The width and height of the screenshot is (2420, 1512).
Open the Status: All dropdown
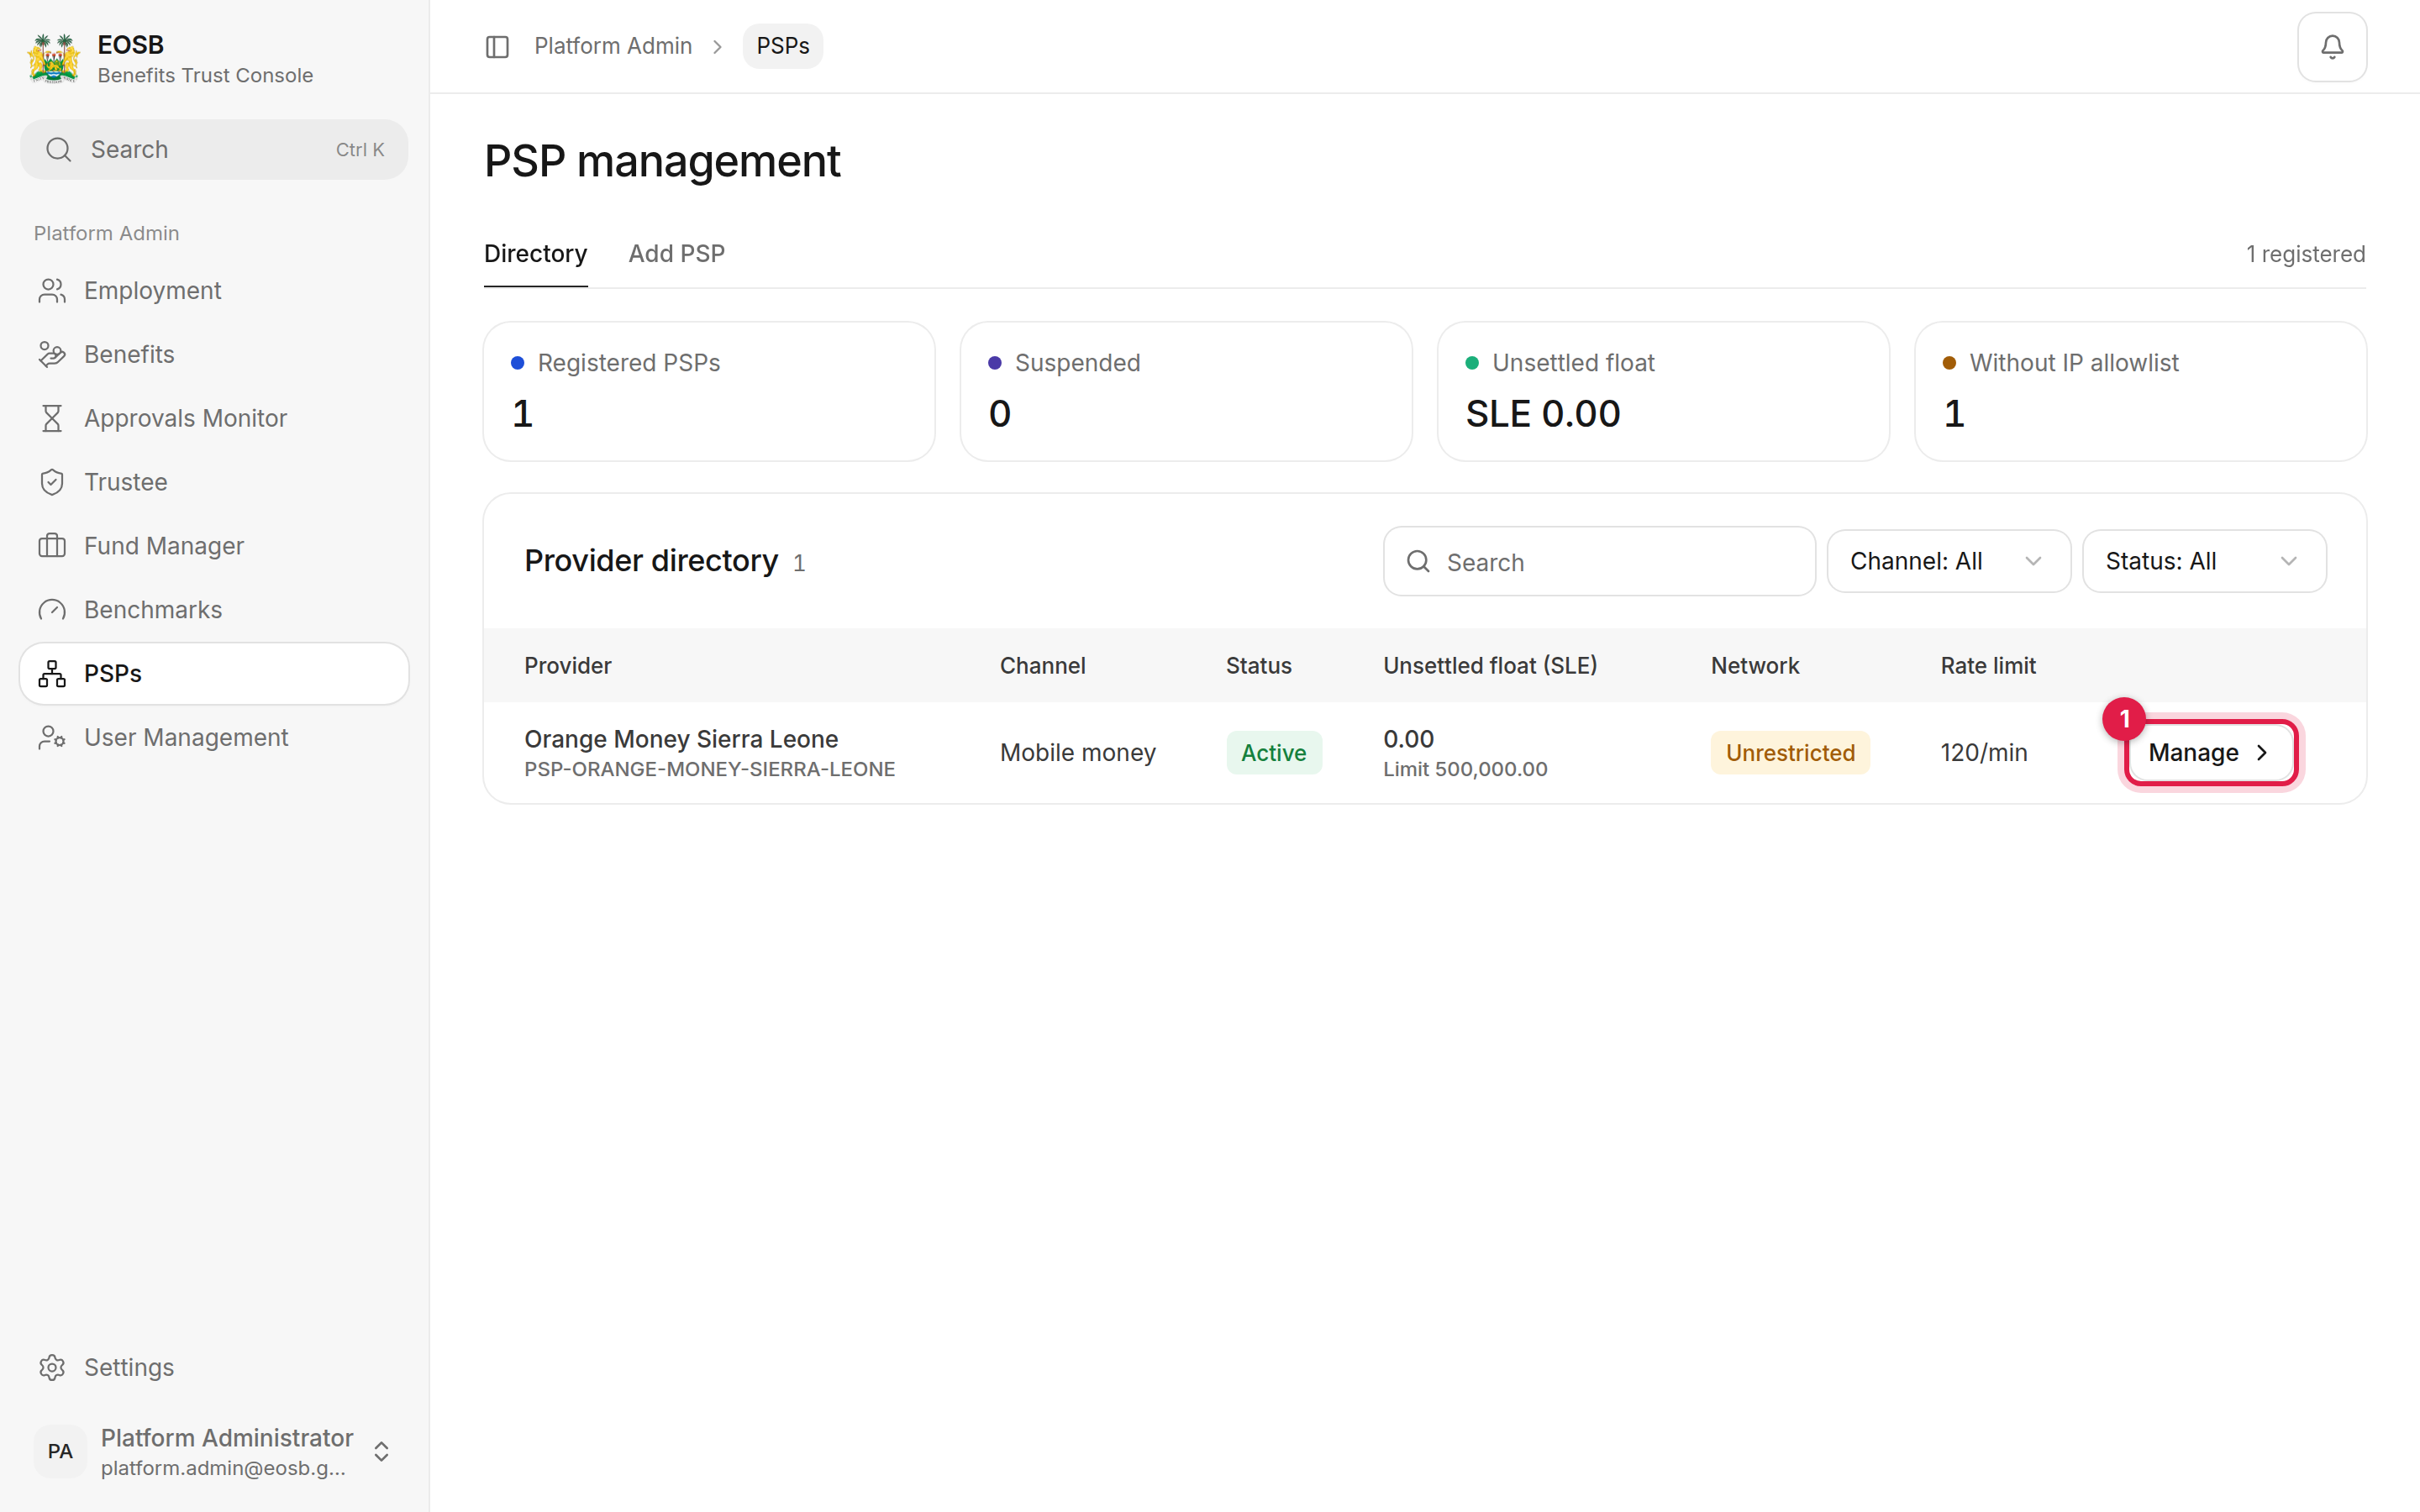coord(2204,561)
